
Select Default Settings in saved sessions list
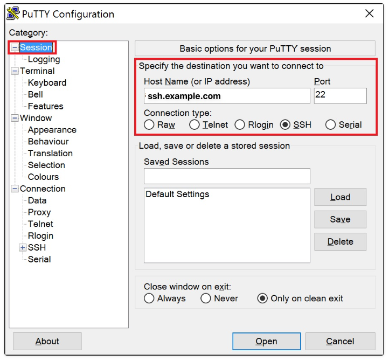point(177,195)
